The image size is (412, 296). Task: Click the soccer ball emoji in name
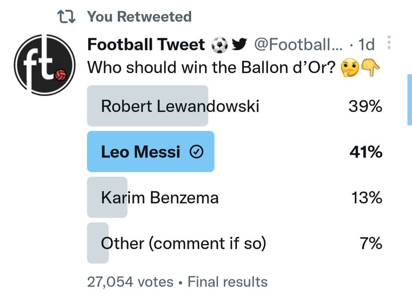[x=220, y=45]
